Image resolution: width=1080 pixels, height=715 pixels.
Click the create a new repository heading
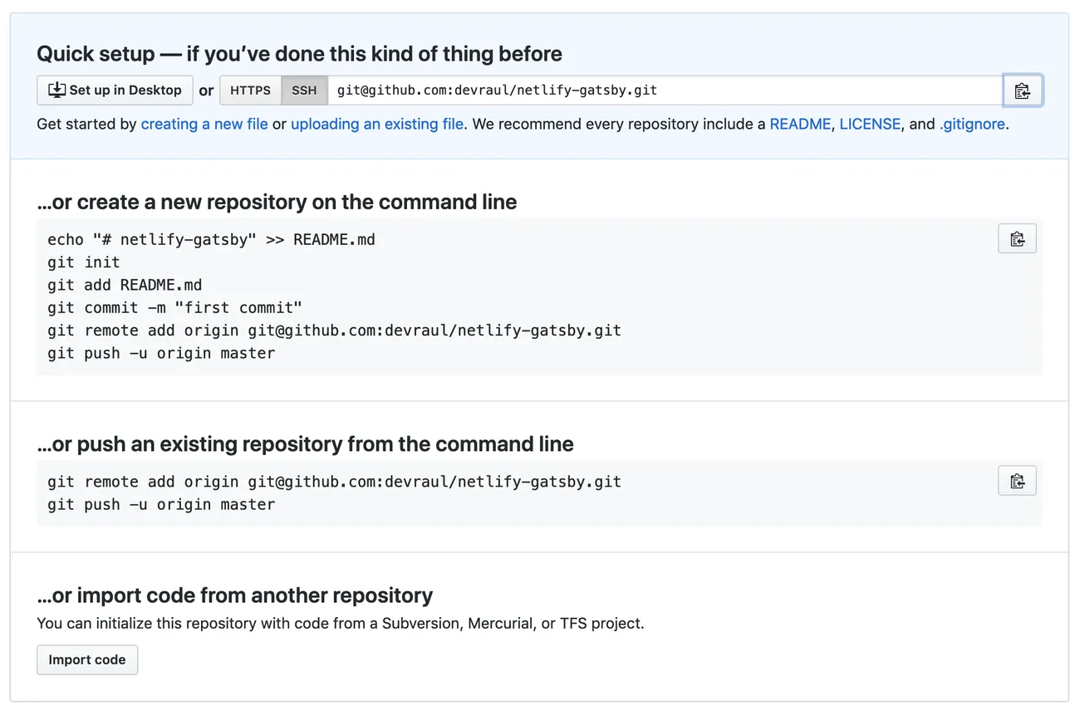(277, 202)
